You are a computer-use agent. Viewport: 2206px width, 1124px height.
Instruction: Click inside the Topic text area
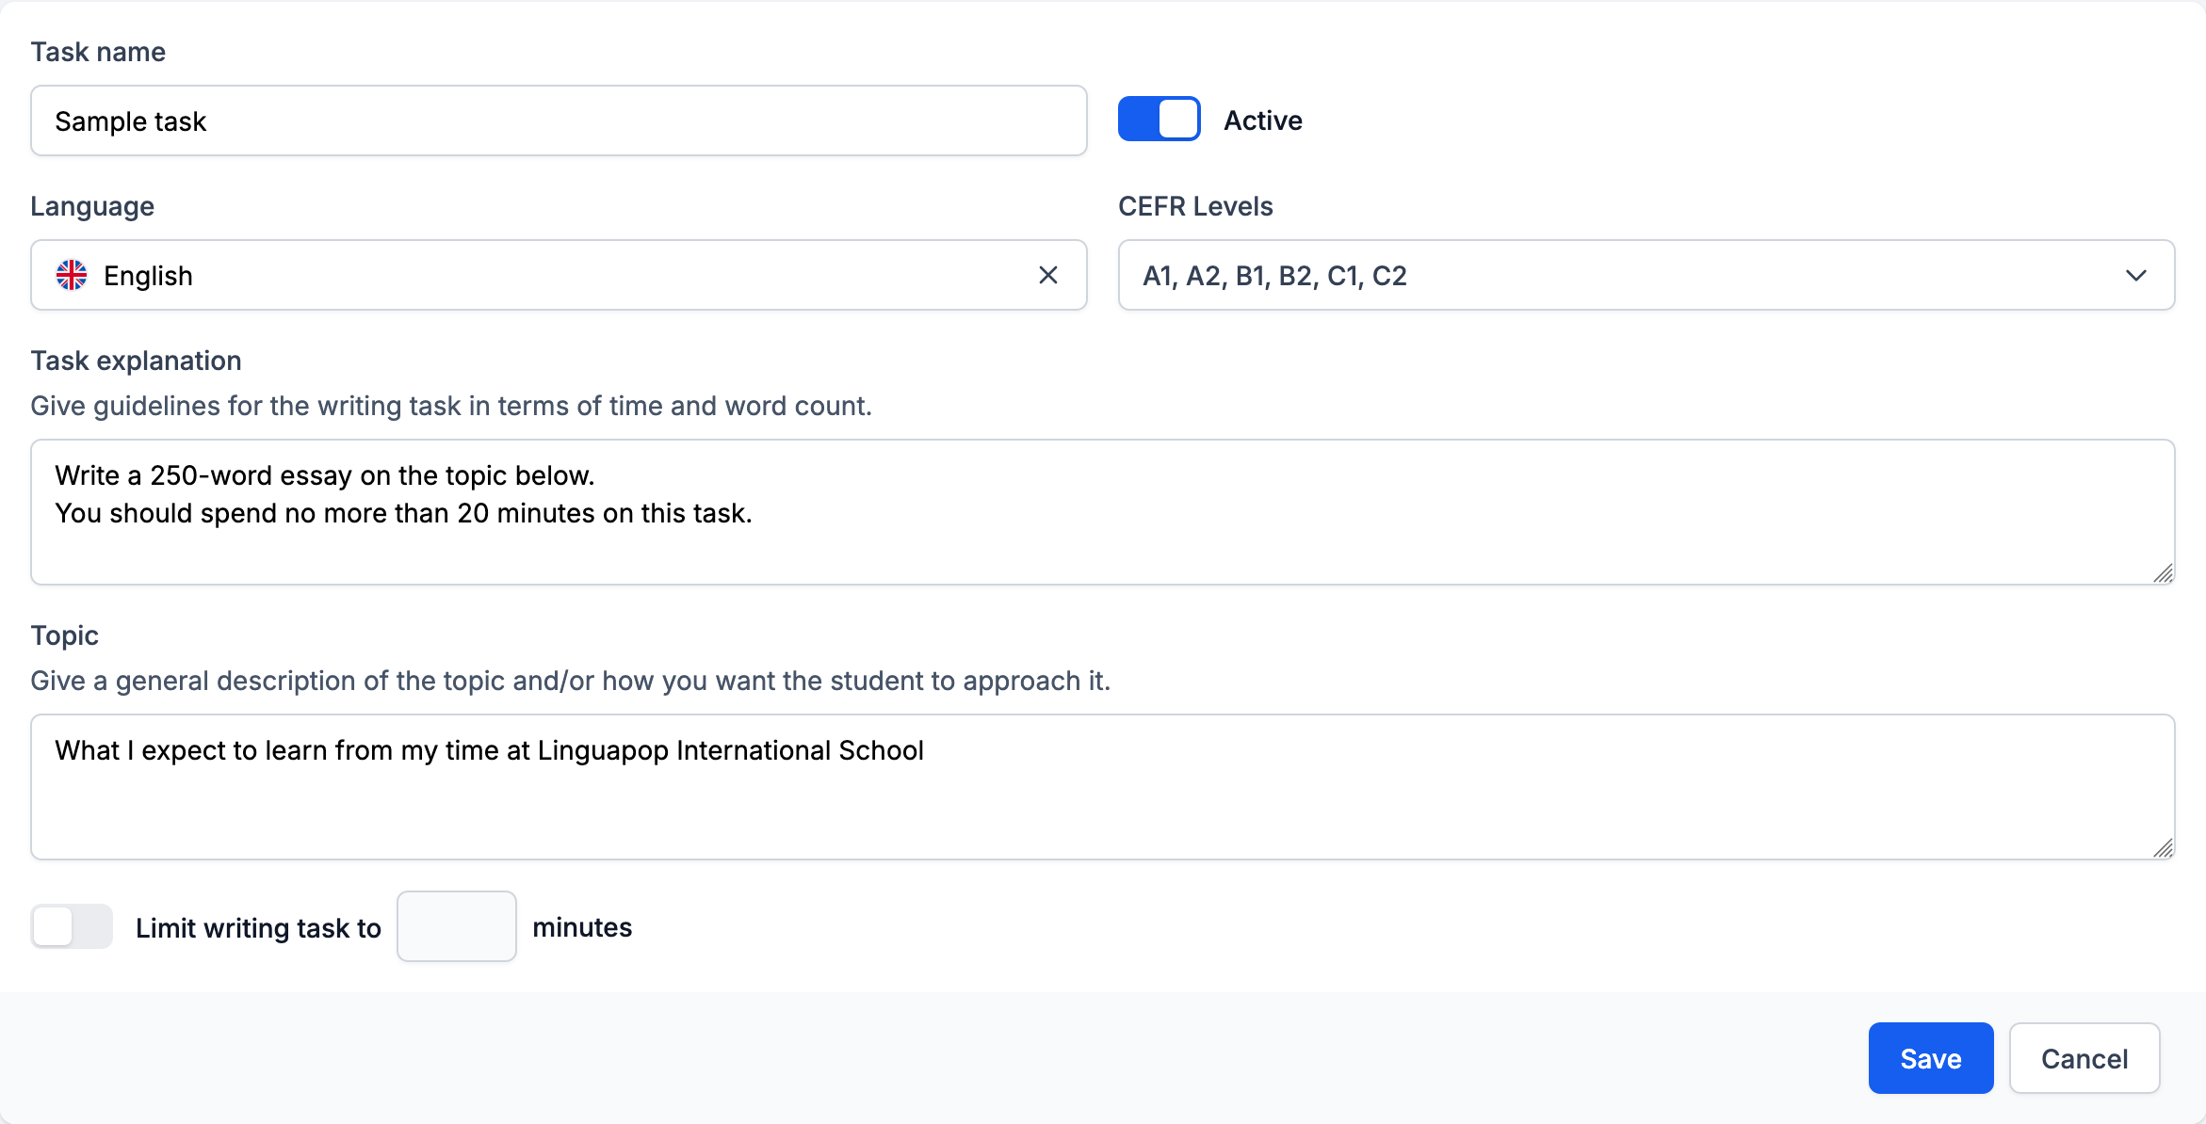coord(1102,788)
